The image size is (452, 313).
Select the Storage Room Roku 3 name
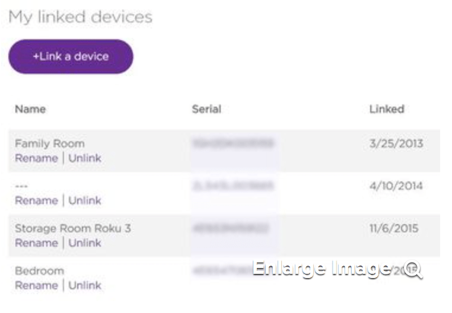tap(72, 228)
